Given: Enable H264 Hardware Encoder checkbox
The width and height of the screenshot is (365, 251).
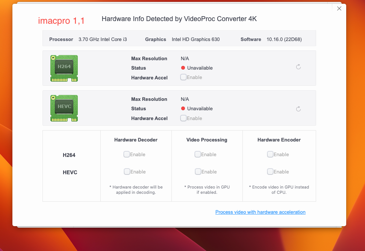Looking at the screenshot, I should click(270, 154).
